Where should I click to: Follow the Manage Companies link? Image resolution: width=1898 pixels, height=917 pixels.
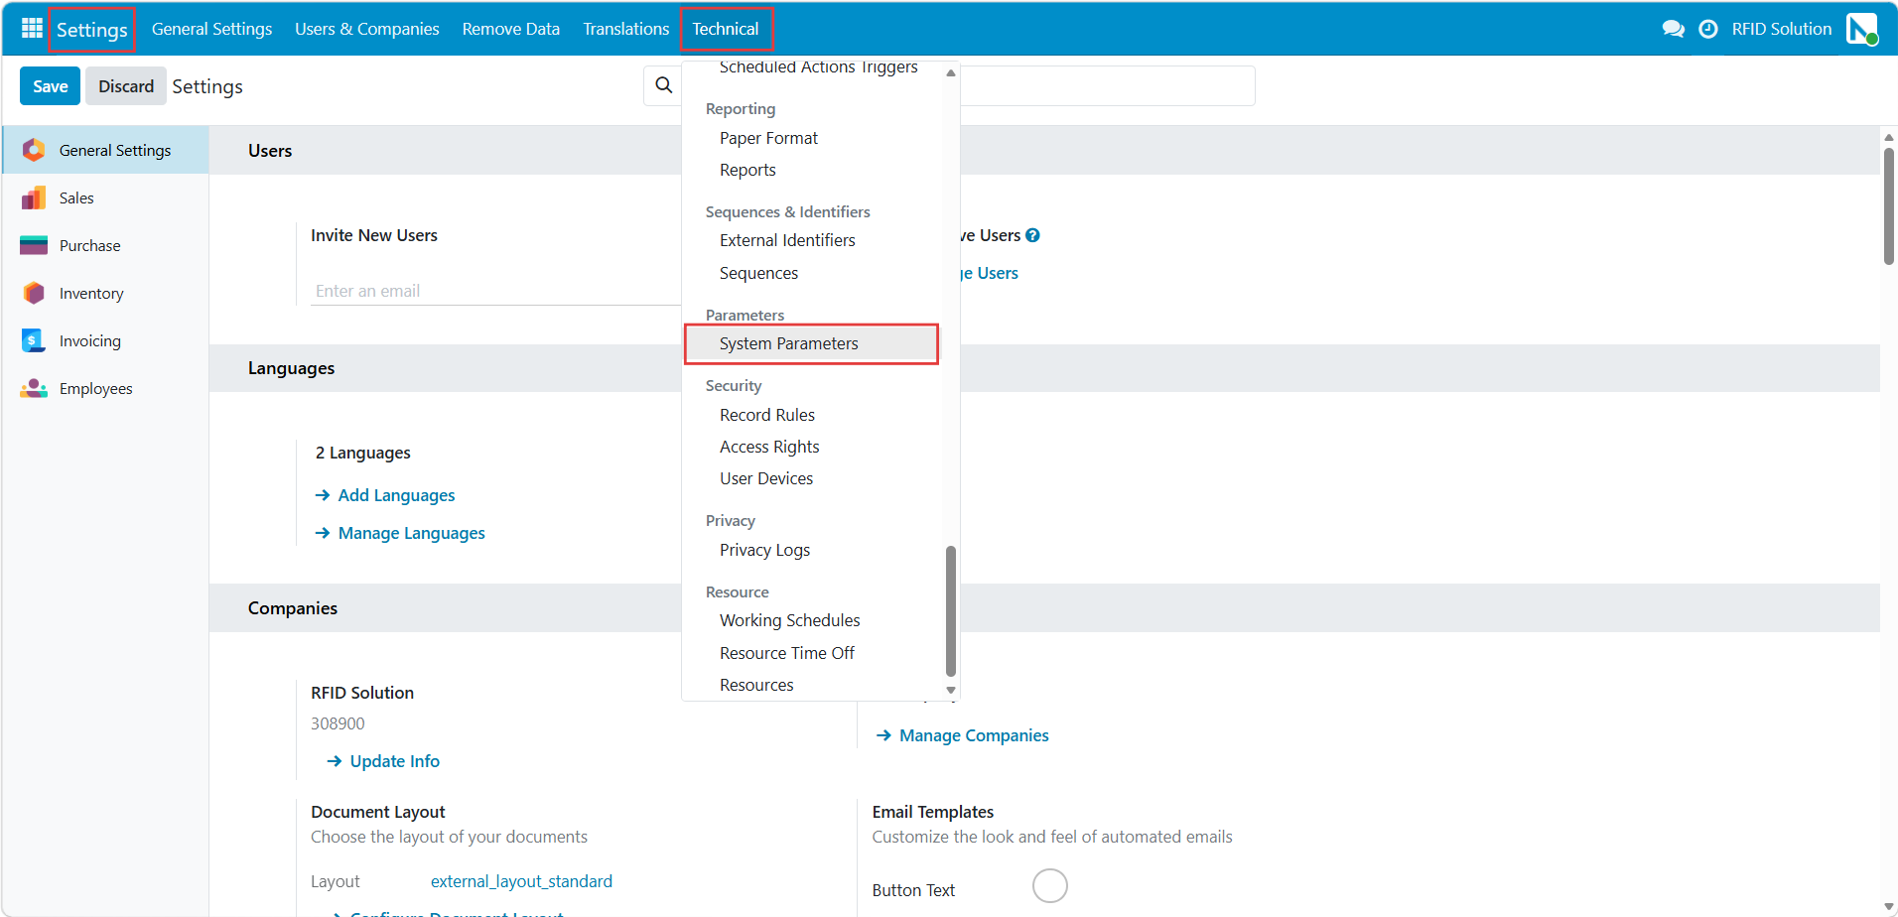click(x=974, y=735)
